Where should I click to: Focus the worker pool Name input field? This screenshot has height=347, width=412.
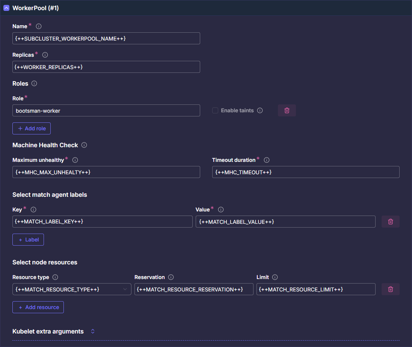tap(106, 38)
